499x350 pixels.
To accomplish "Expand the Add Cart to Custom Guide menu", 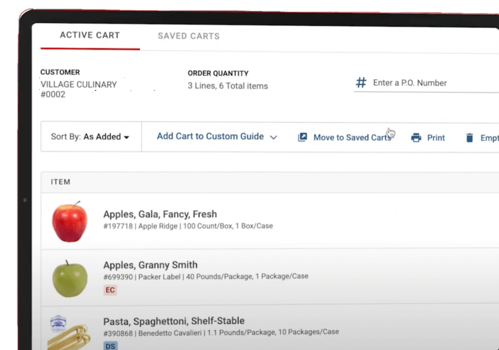I will click(x=216, y=136).
